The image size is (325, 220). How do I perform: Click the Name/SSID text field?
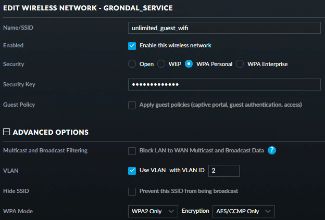(x=224, y=28)
